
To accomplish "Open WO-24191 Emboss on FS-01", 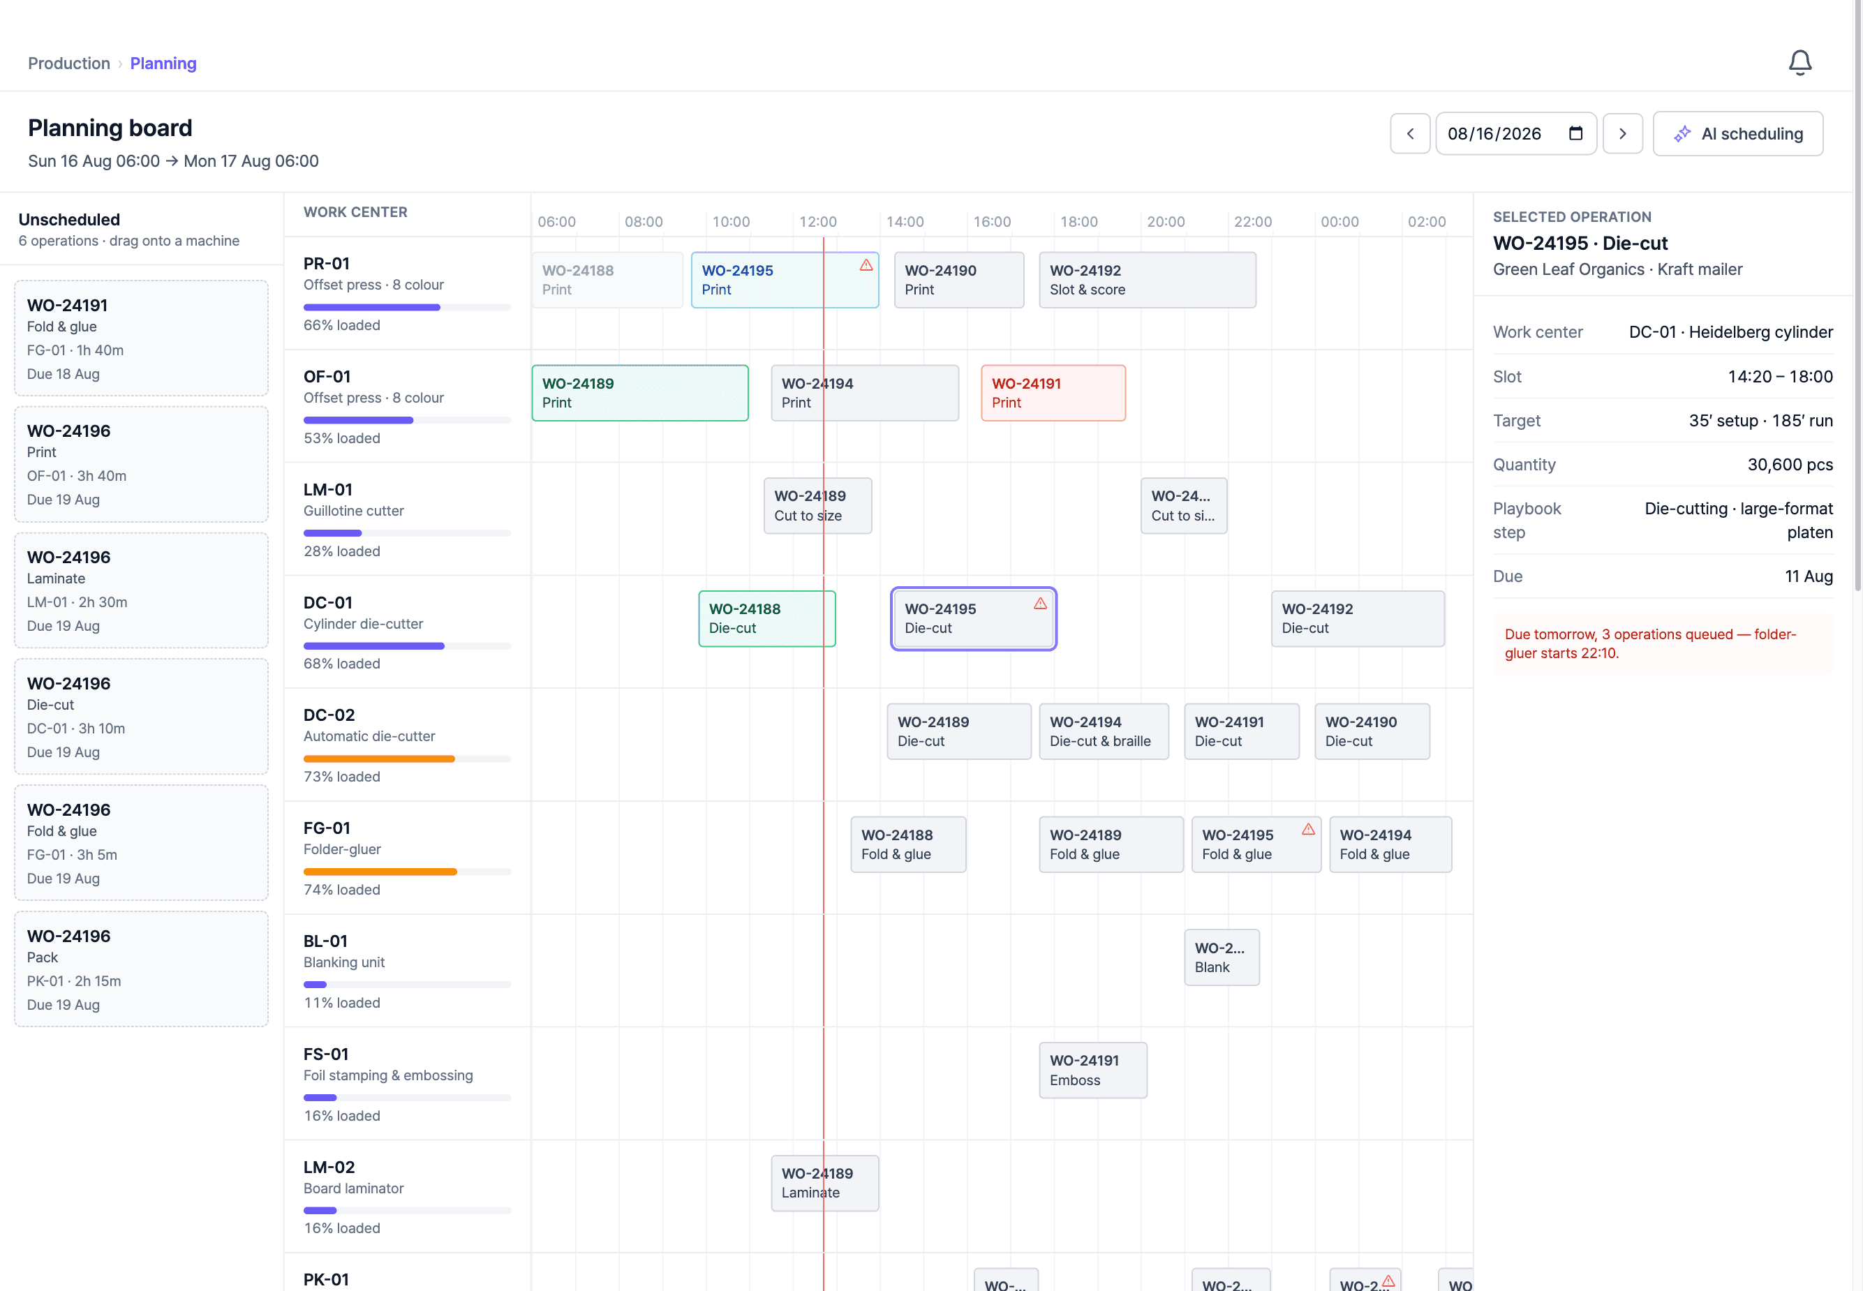I will tap(1093, 1070).
